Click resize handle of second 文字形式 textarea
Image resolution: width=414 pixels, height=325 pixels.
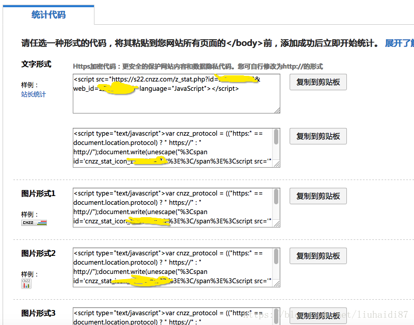277,164
